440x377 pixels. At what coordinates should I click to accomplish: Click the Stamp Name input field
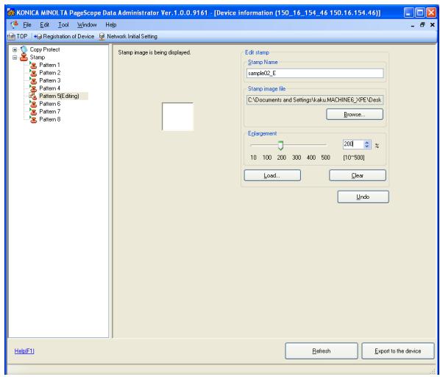tap(315, 74)
